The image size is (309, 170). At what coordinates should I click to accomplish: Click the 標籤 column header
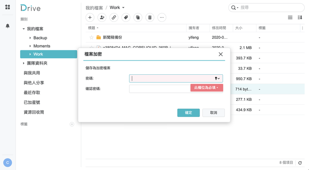262,28
